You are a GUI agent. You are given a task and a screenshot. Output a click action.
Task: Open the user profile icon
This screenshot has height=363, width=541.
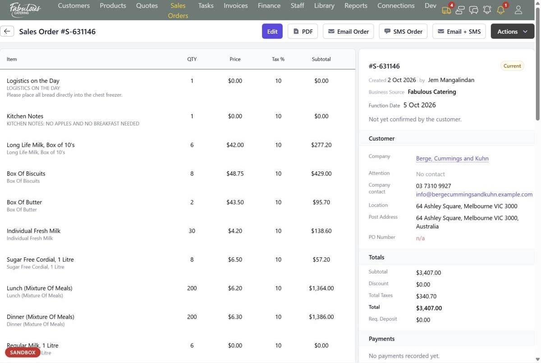point(518,10)
